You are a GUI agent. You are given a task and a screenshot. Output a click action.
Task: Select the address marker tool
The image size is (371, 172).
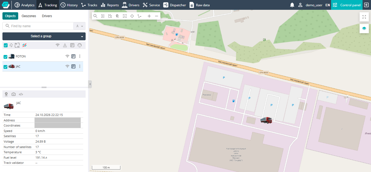click(117, 16)
